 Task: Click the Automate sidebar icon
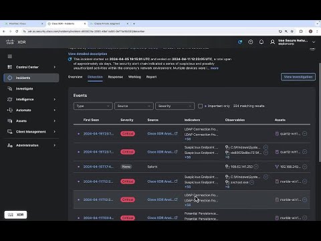point(10,110)
